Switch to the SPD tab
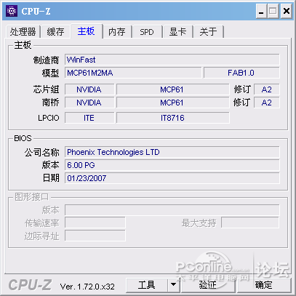The width and height of the screenshot is (296, 296). coord(147,32)
